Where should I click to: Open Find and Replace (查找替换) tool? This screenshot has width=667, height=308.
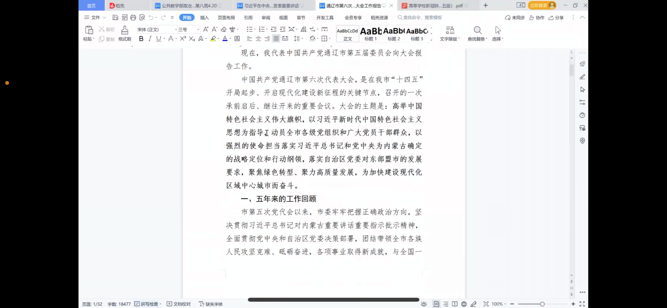tap(477, 34)
